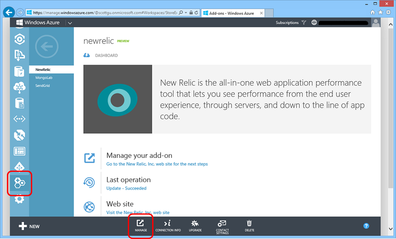Open the language globe icon in header

[314, 22]
